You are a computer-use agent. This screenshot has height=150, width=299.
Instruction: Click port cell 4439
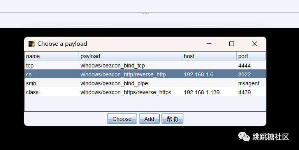[x=244, y=92]
